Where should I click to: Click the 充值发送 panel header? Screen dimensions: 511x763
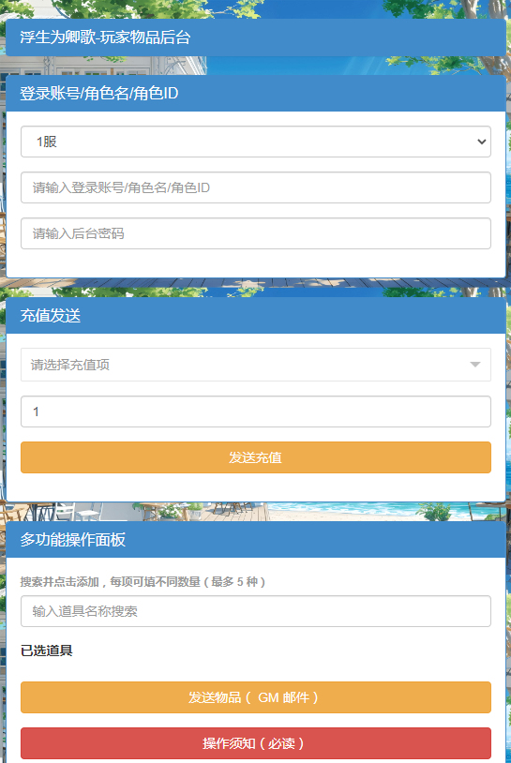255,315
